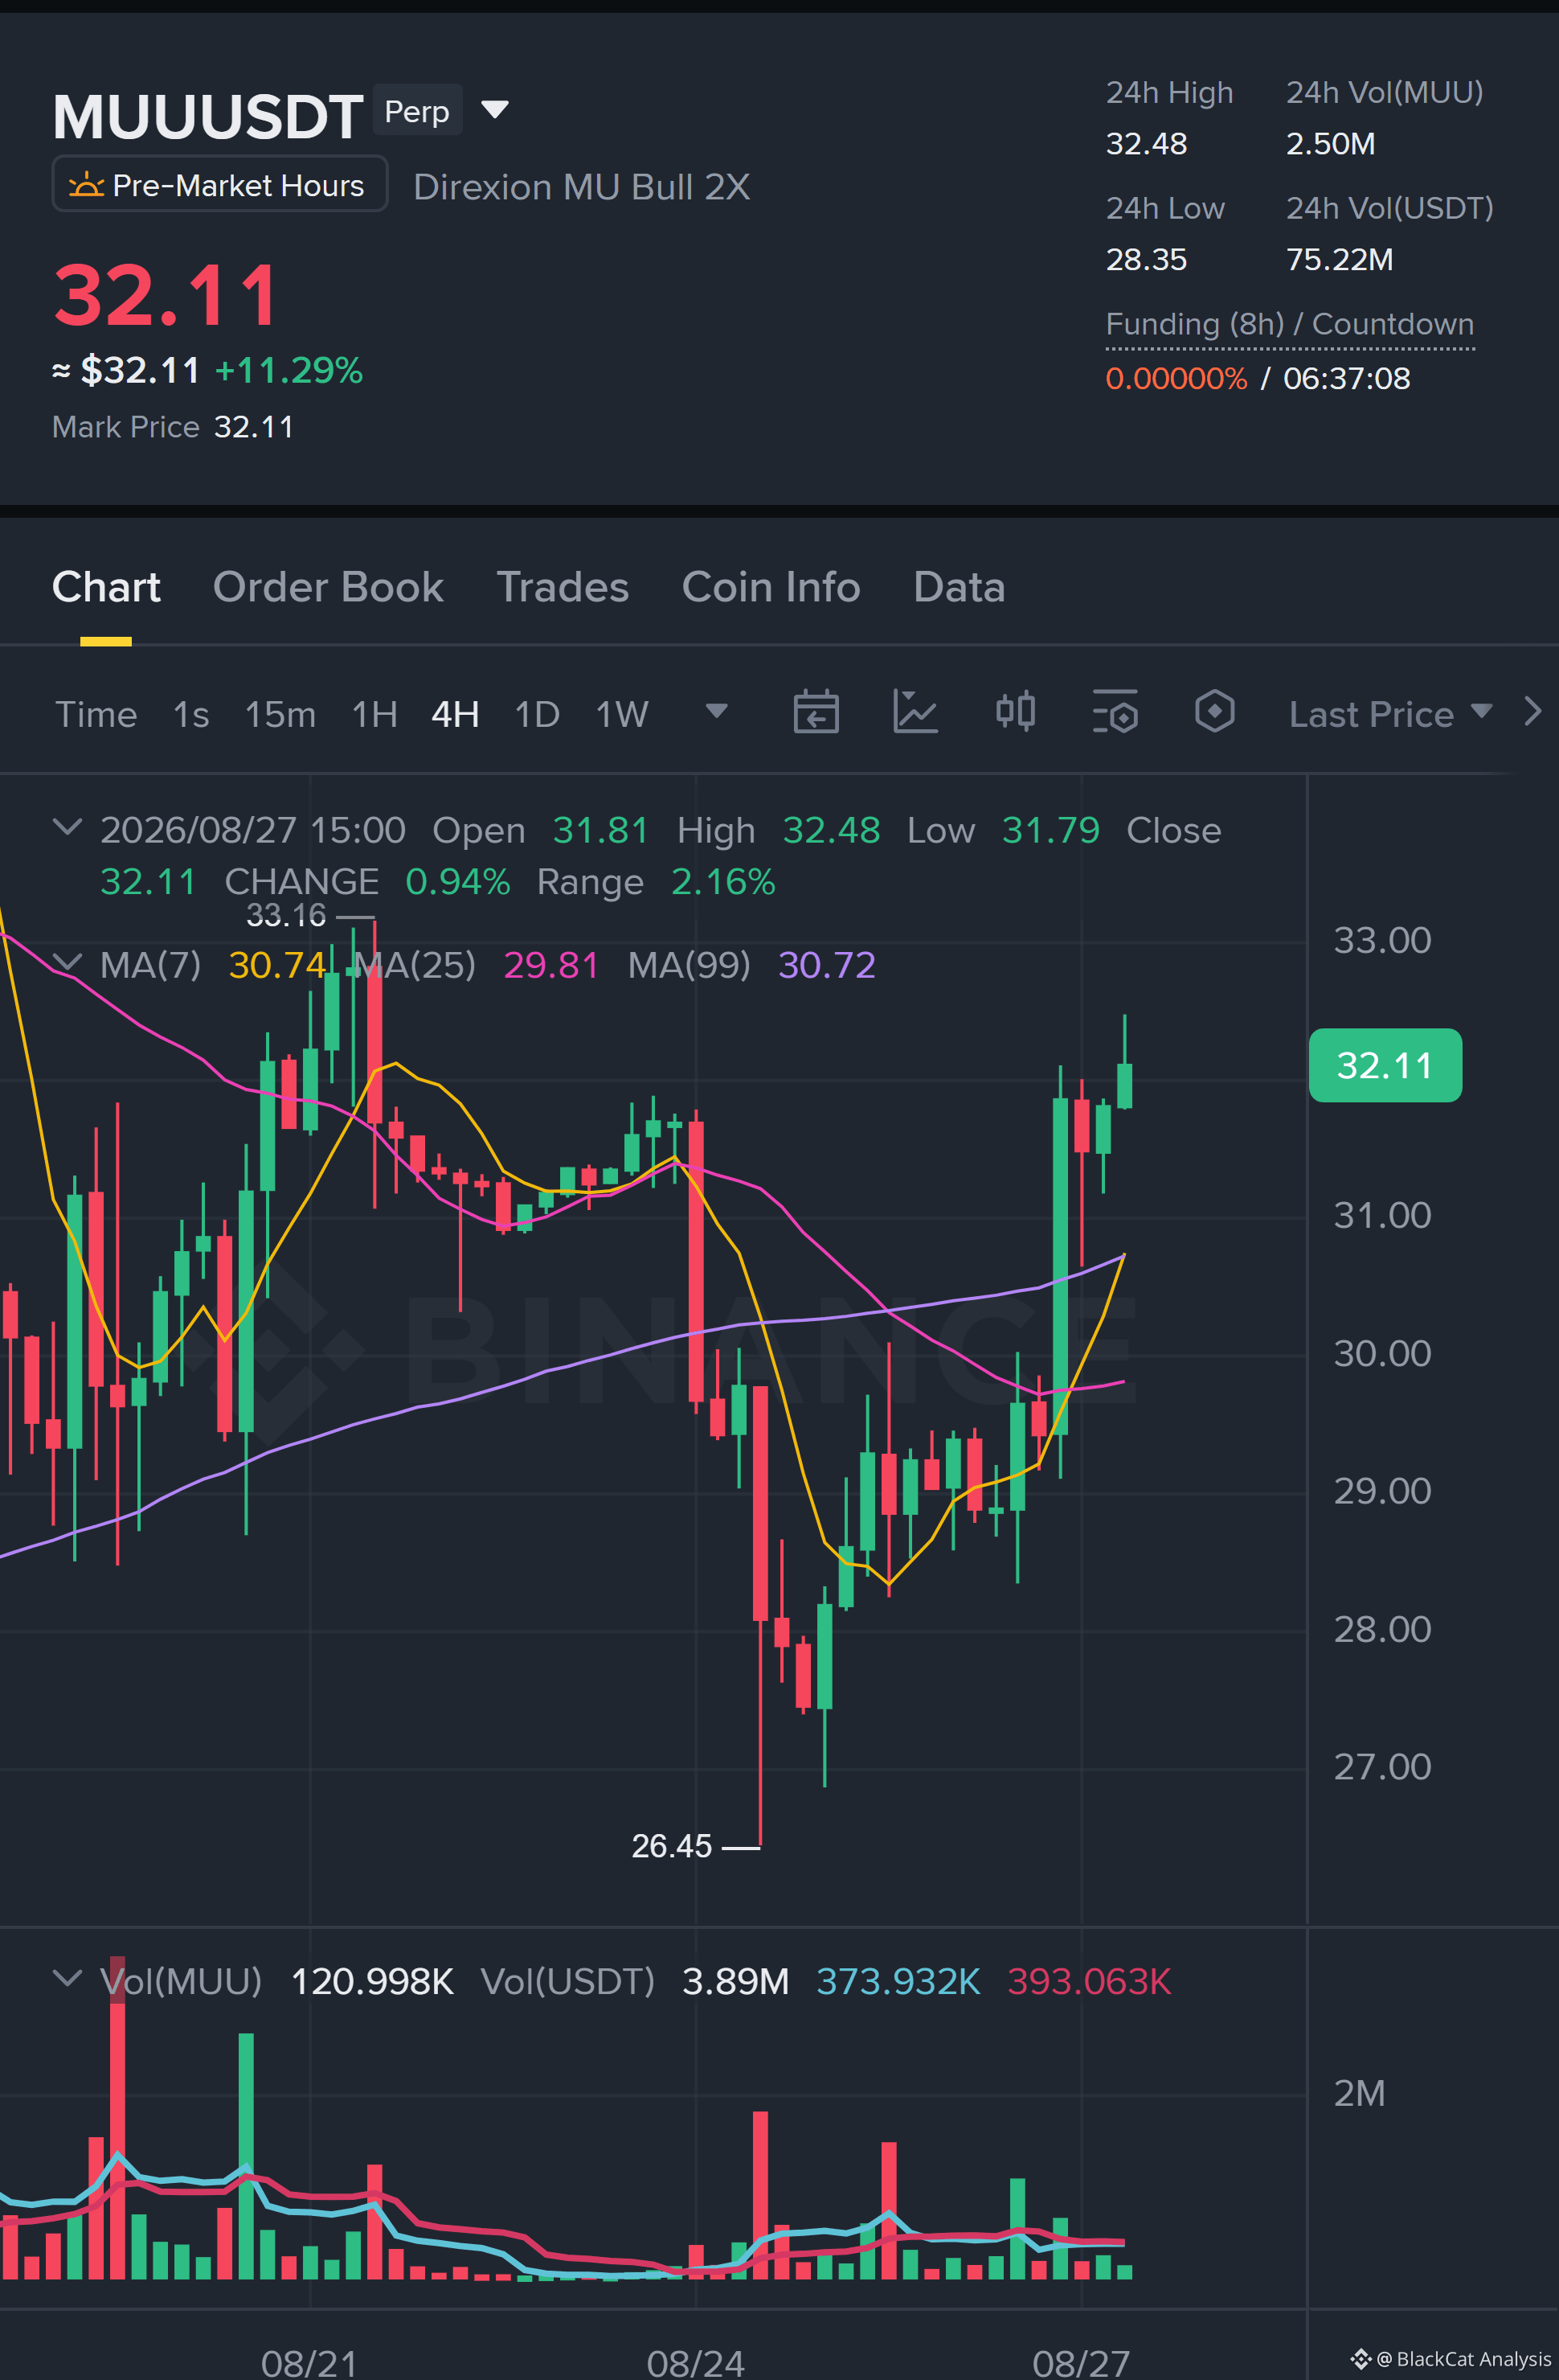The width and height of the screenshot is (1559, 2380).
Task: Click the hexagon chart preferences icon
Action: click(1214, 712)
